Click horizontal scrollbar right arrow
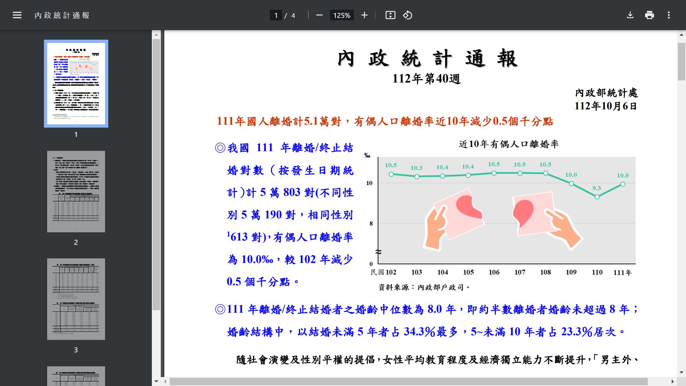This screenshot has height=386, width=686. (x=672, y=381)
